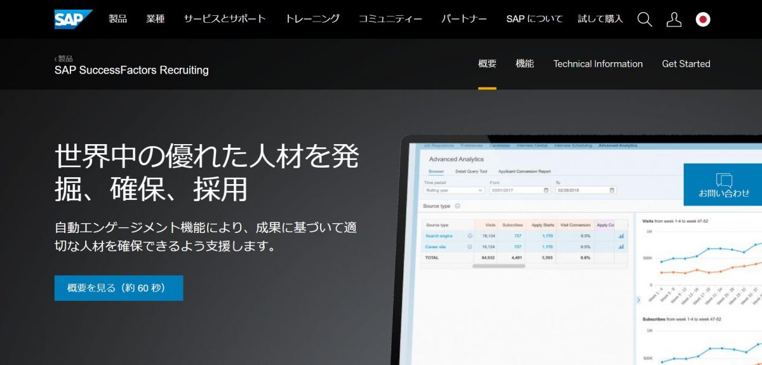Select the Applicant Conversion Report tab

(x=525, y=171)
